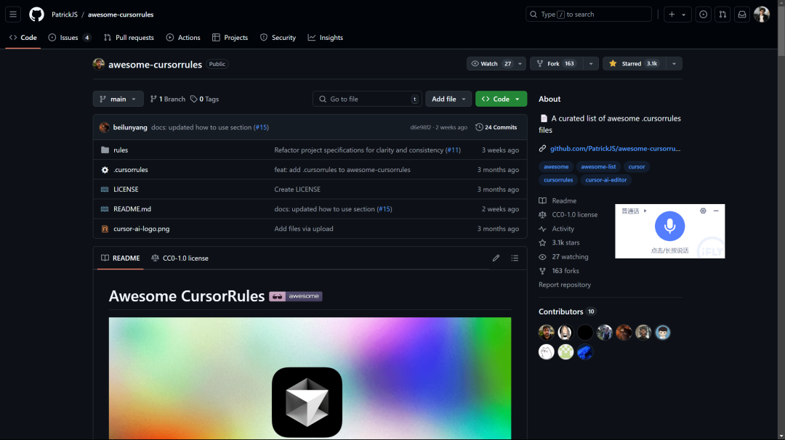Click the 'cursor' topic tag
This screenshot has width=785, height=440.
pos(636,166)
